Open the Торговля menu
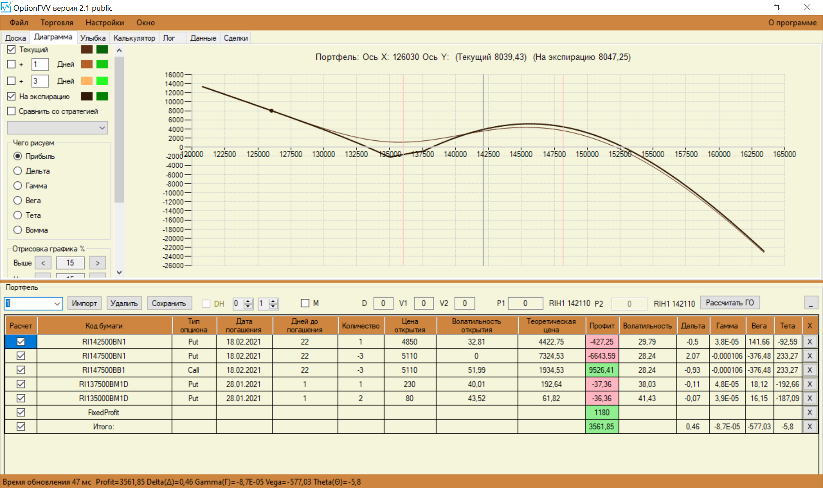Screen dimensions: 823x488 [57, 23]
